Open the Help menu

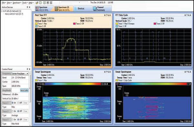(x=31, y=3)
